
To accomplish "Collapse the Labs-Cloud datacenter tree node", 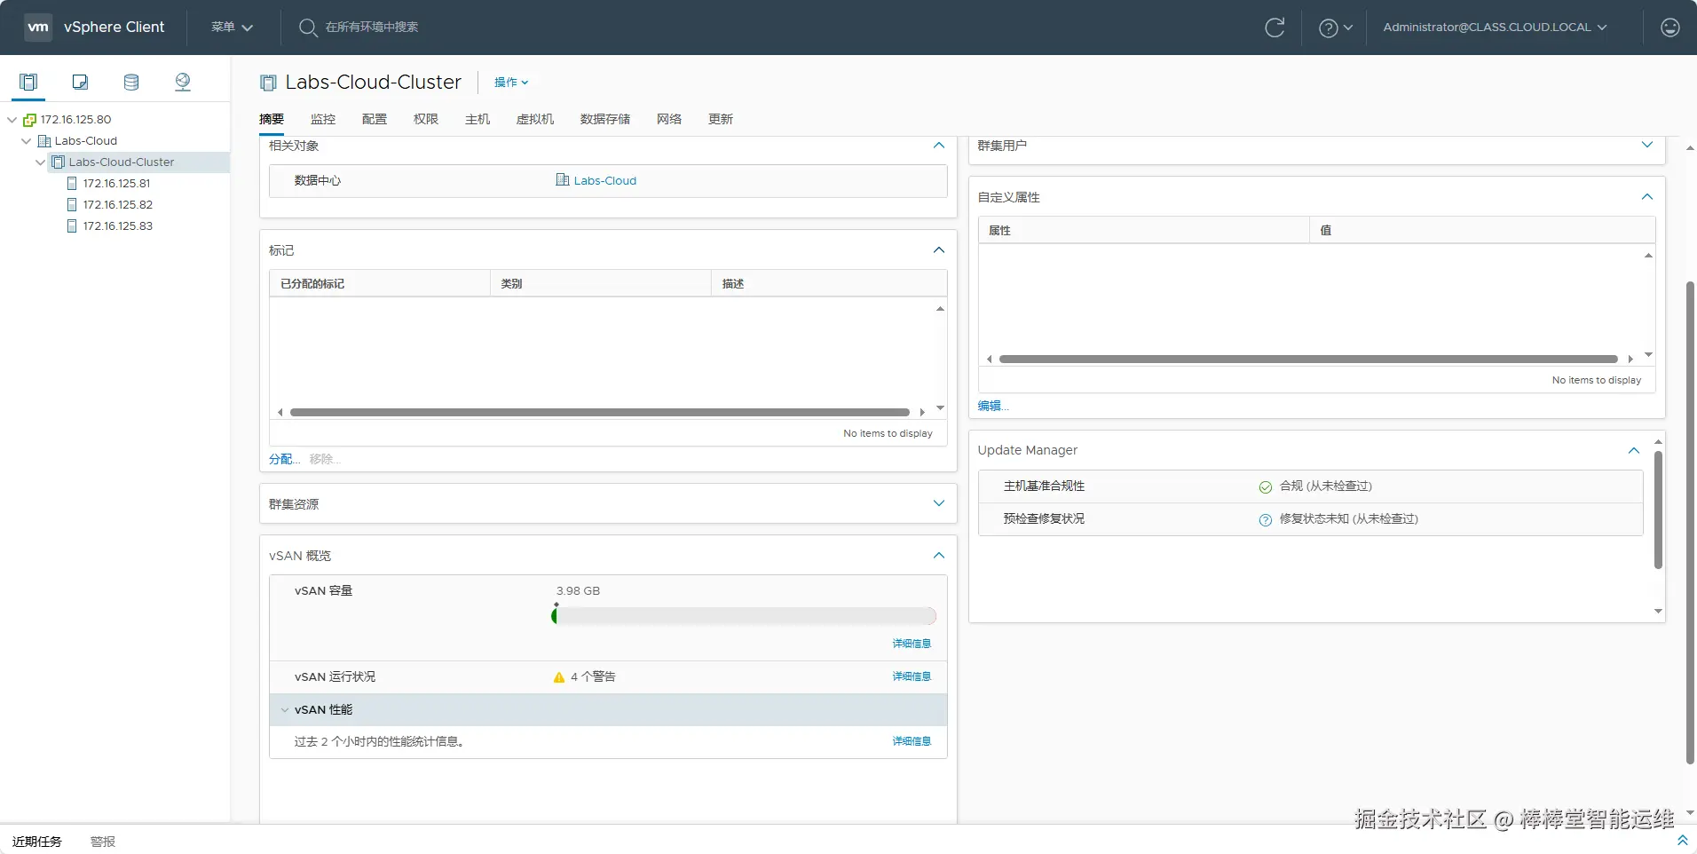I will 27,141.
